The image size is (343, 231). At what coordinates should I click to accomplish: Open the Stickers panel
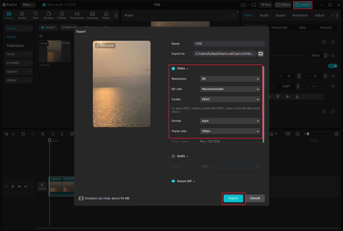(49, 15)
